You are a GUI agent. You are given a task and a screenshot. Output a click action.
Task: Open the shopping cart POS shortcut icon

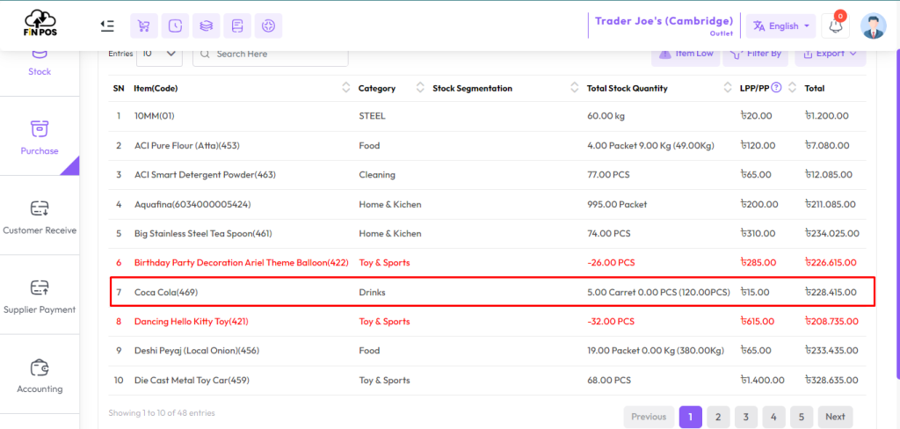pos(144,25)
